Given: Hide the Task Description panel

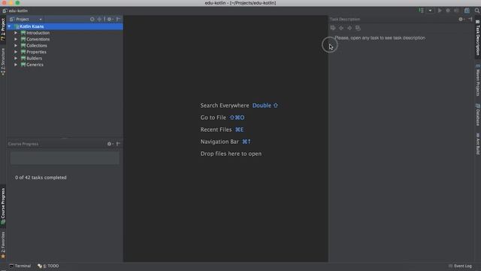Looking at the screenshot, I should [470, 19].
